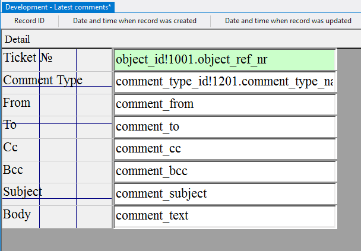Click the Record ID column header
361x251 pixels.
coord(29,21)
